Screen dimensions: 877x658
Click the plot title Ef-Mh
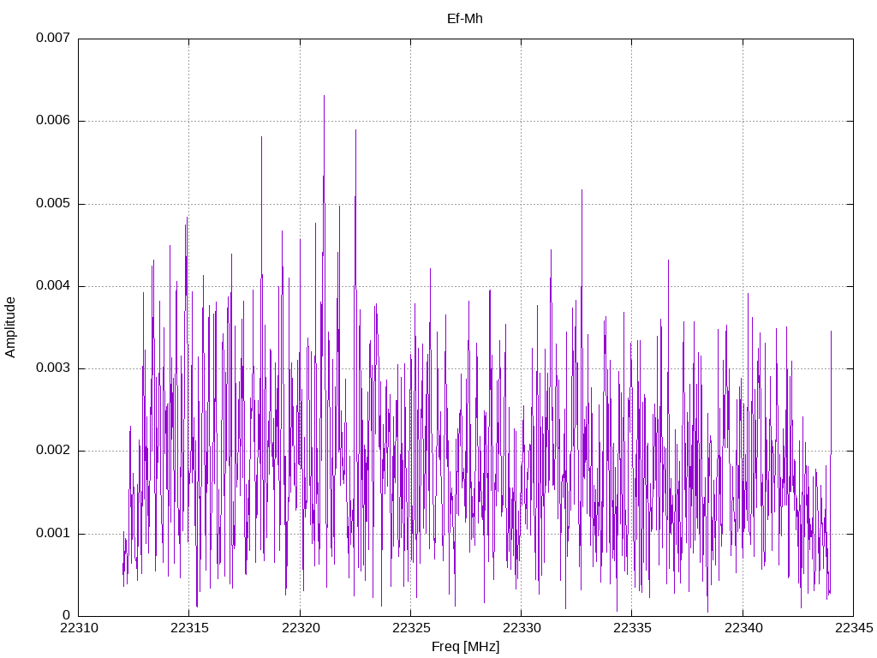pyautogui.click(x=465, y=19)
